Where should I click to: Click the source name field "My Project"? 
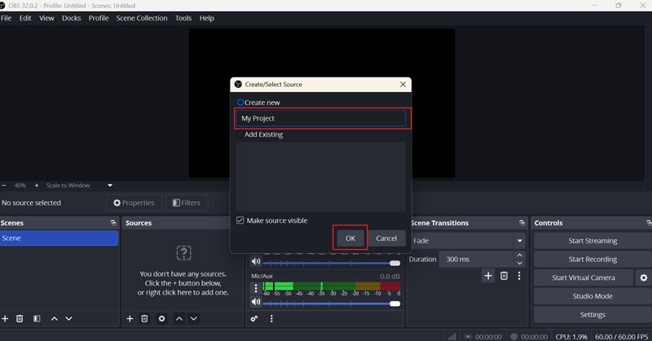click(x=320, y=118)
